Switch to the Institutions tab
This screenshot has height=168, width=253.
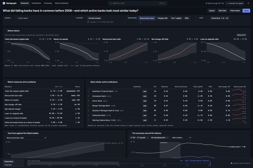[x=36, y=3]
